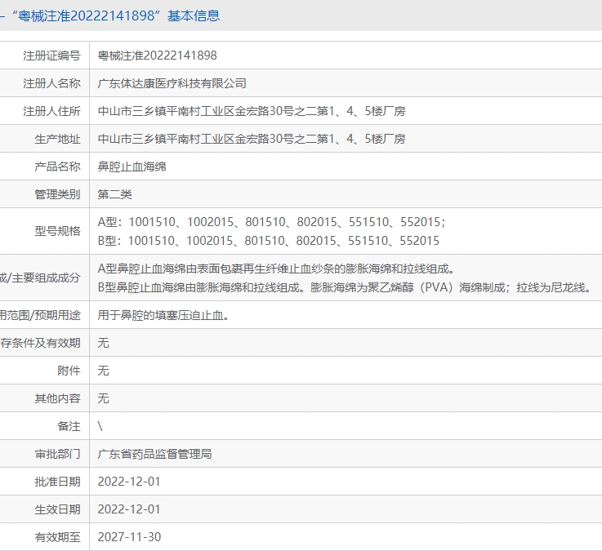The image size is (602, 551).
Task: Select the registration number value 粤械注准20222141898
Action: [157, 56]
